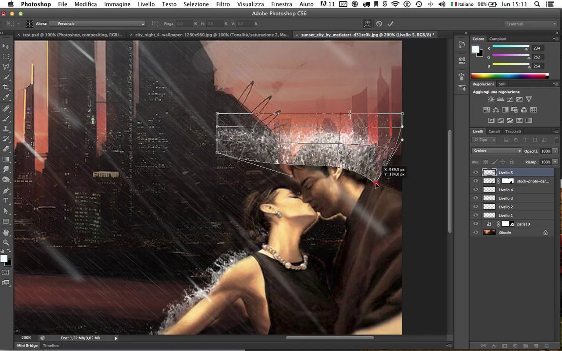Image resolution: width=562 pixels, height=351 pixels.
Task: Switch between free transform and warp modes
Action: [x=367, y=23]
